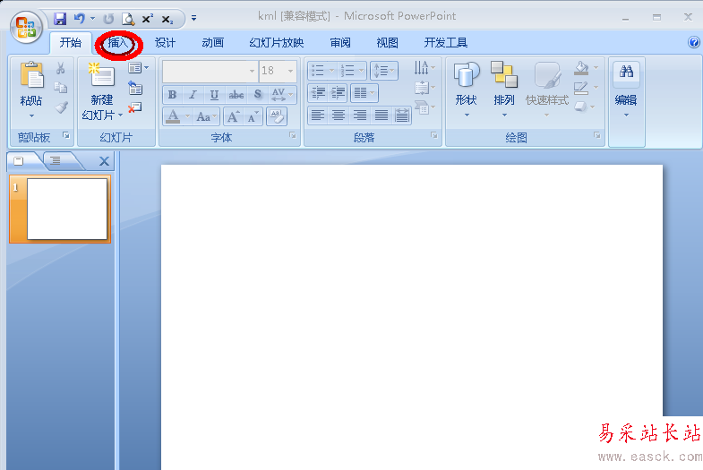Activate the format painter brush
Screen dimensions: 703x470
[x=61, y=107]
